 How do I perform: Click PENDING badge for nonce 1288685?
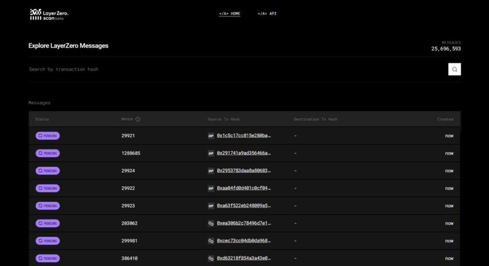[x=48, y=153]
